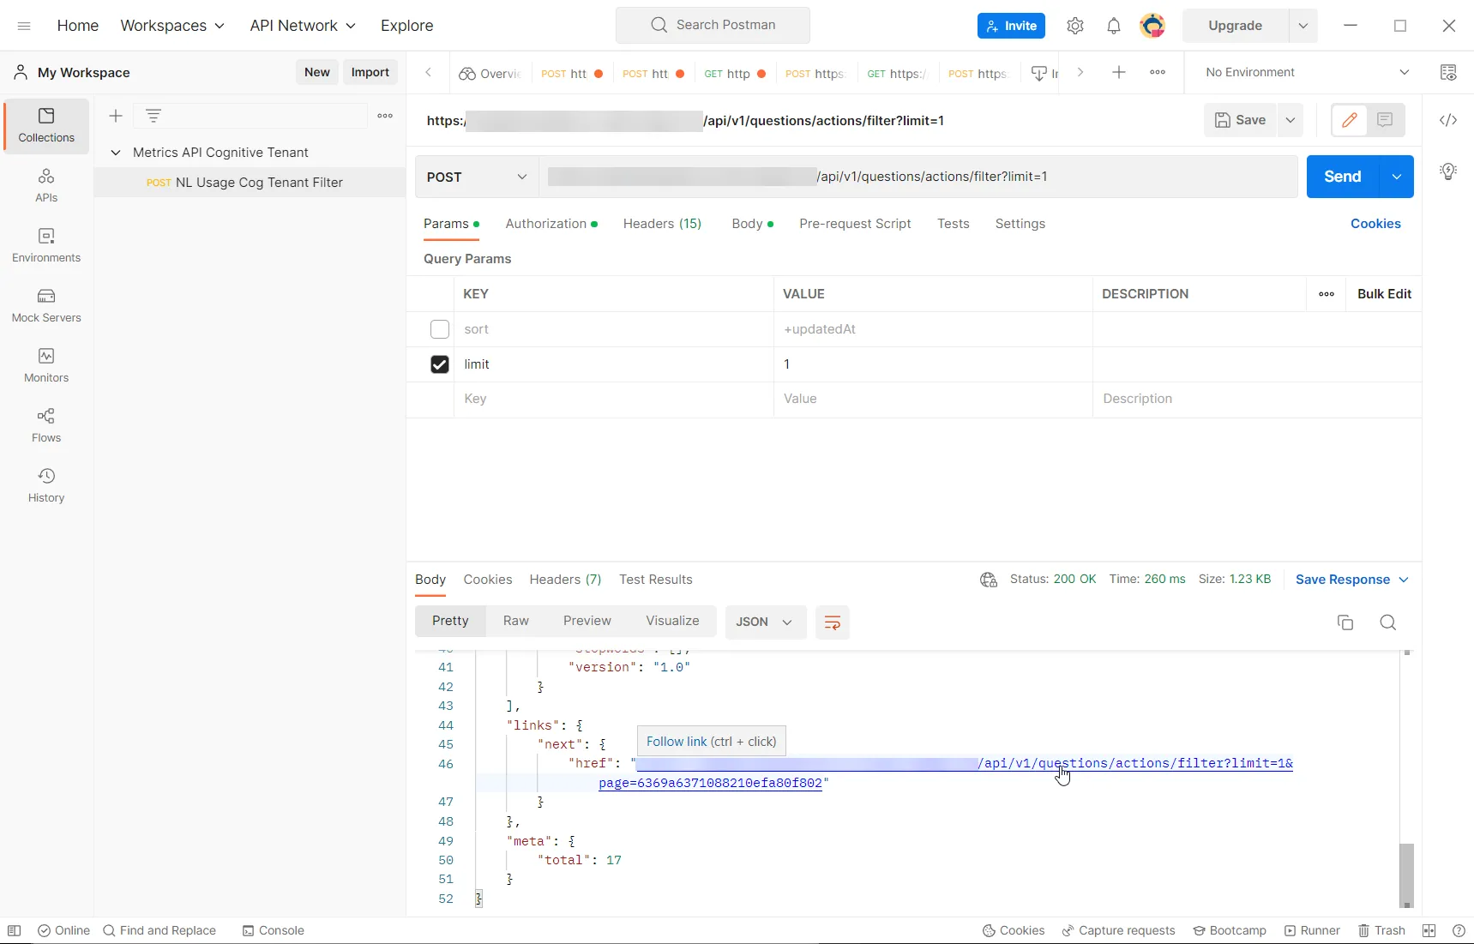Disable the limit query parameter
This screenshot has width=1474, height=944.
coord(439,364)
